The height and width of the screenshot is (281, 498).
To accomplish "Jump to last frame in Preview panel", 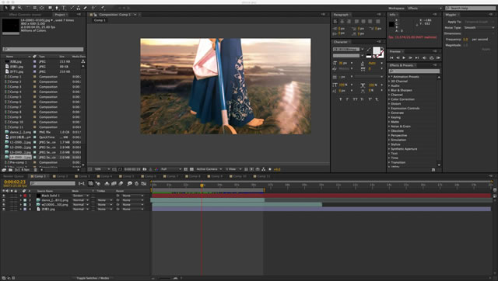I will click(417, 58).
